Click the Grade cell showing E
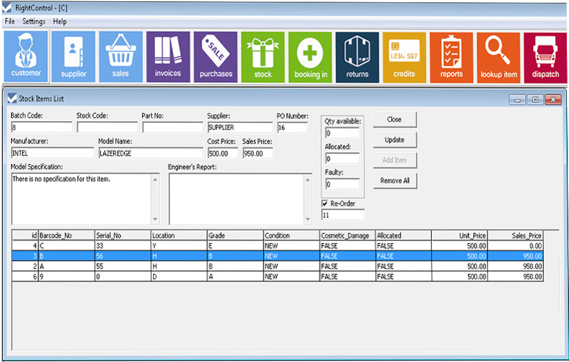 click(x=235, y=245)
